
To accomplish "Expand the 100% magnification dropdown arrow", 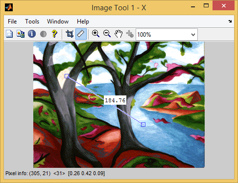I will (x=193, y=35).
